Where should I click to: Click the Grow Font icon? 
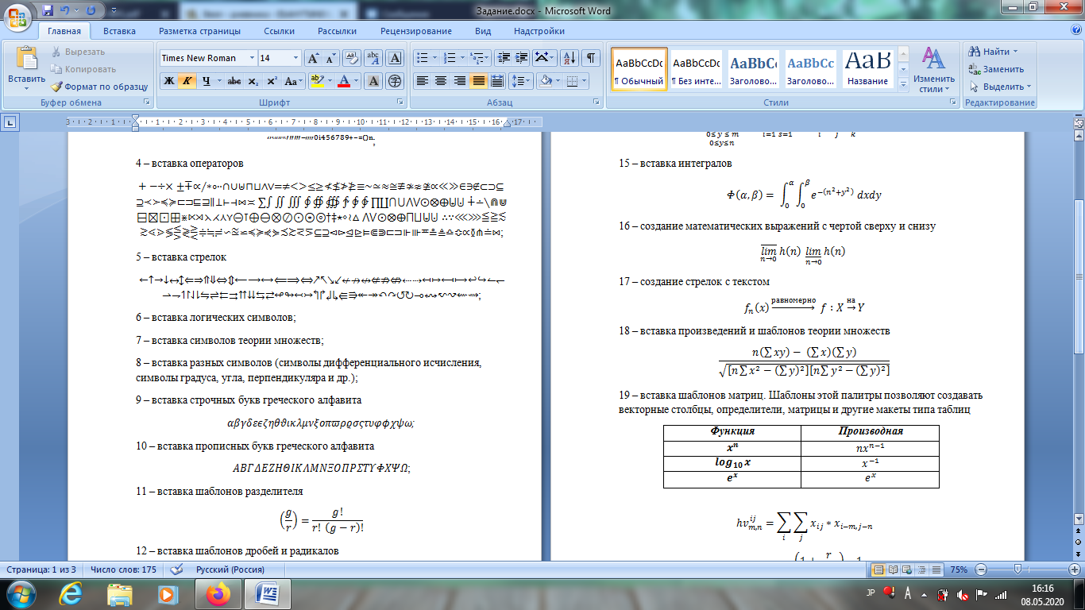[314, 58]
